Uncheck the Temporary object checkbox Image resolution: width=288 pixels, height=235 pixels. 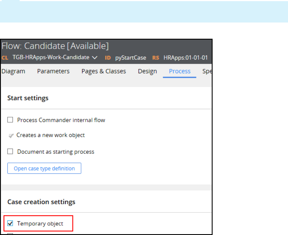pyautogui.click(x=10, y=224)
